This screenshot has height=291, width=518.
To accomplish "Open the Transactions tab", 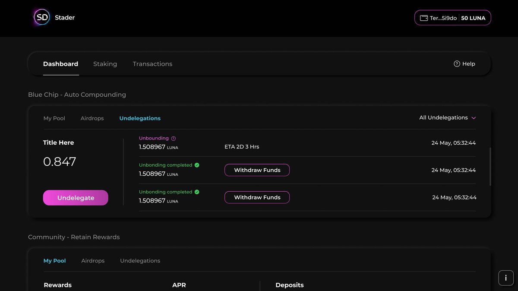I will [152, 63].
